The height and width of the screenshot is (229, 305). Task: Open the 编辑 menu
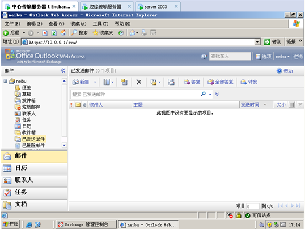click(x=34, y=24)
